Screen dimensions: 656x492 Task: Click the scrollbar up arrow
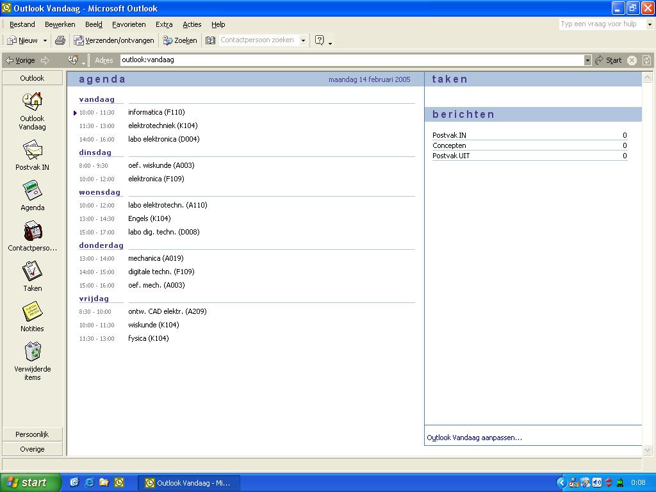click(x=647, y=78)
